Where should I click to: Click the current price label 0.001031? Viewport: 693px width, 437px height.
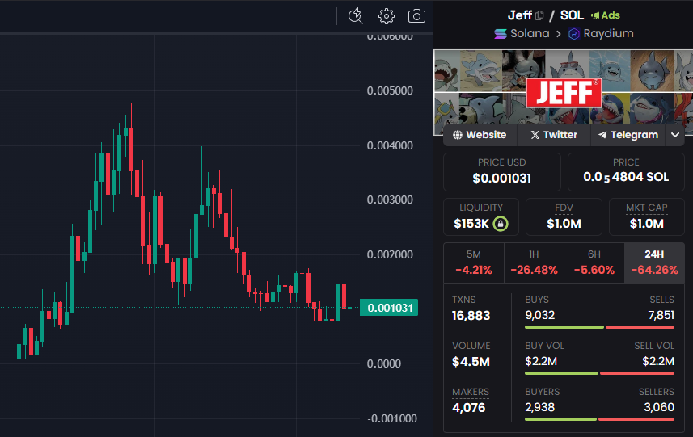click(x=389, y=308)
